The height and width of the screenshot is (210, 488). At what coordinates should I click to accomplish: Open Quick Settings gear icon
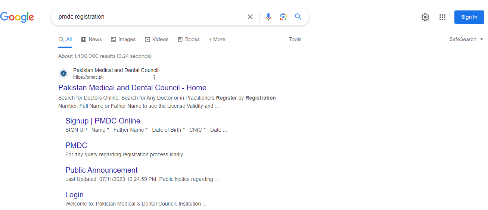(425, 17)
